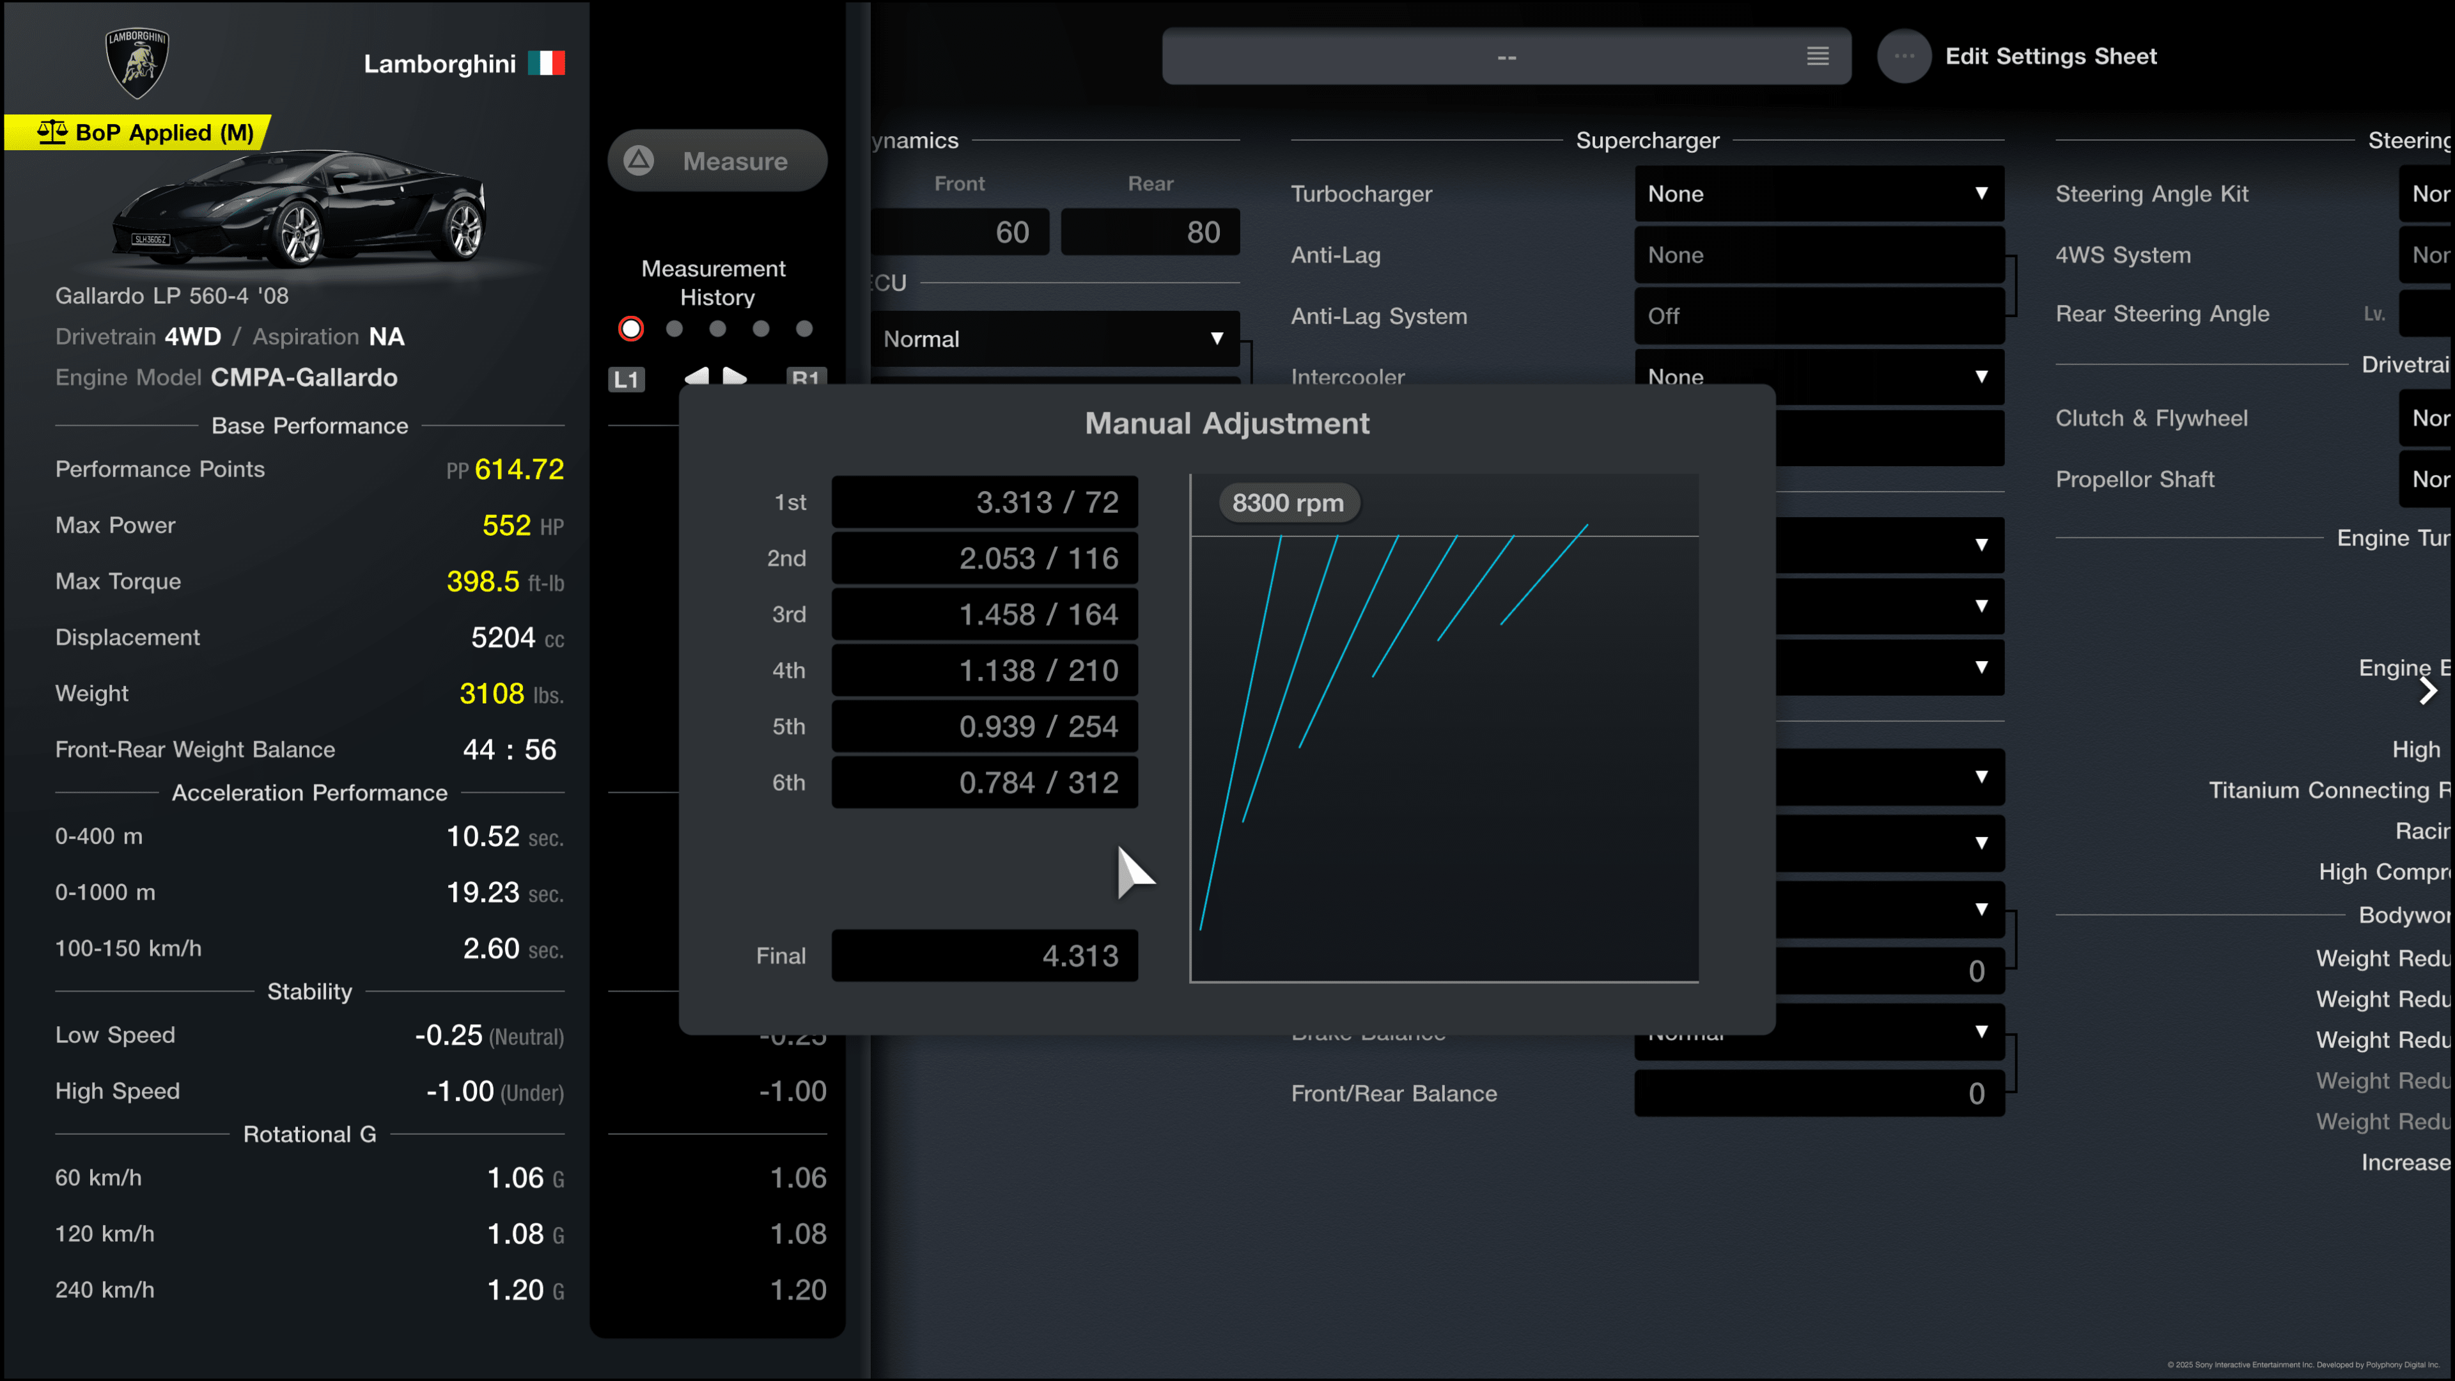Select the first measurement history dot
This screenshot has width=2455, height=1381.
pos(631,329)
